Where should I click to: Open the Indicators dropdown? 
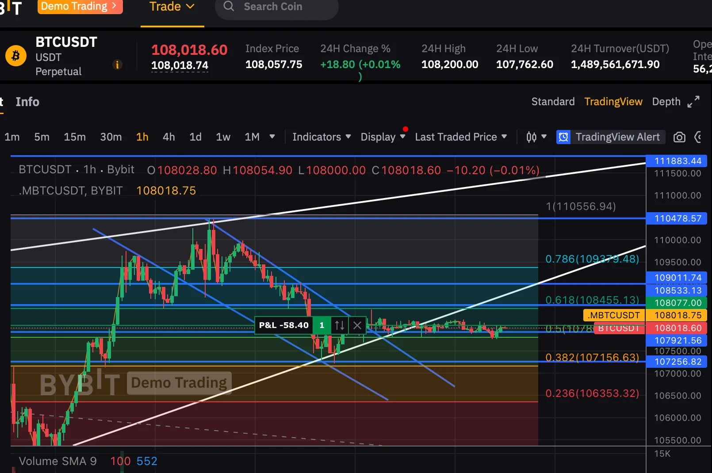click(322, 137)
